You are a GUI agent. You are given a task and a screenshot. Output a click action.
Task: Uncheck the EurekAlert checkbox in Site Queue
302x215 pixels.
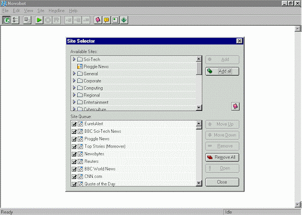(74, 124)
